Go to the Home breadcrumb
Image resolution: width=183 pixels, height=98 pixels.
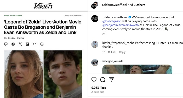click(x=7, y=16)
